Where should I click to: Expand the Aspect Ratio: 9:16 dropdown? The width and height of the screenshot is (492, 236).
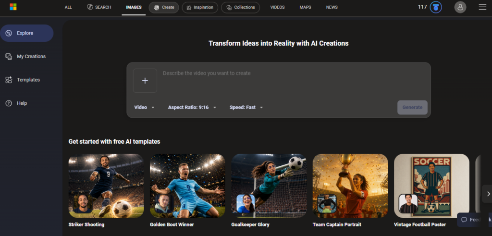pyautogui.click(x=192, y=107)
